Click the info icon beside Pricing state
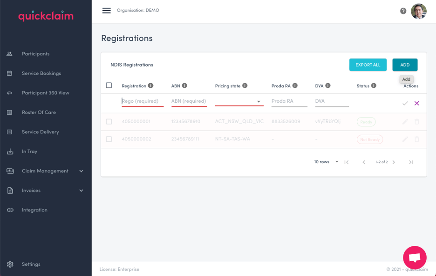436x276 pixels. tap(245, 85)
